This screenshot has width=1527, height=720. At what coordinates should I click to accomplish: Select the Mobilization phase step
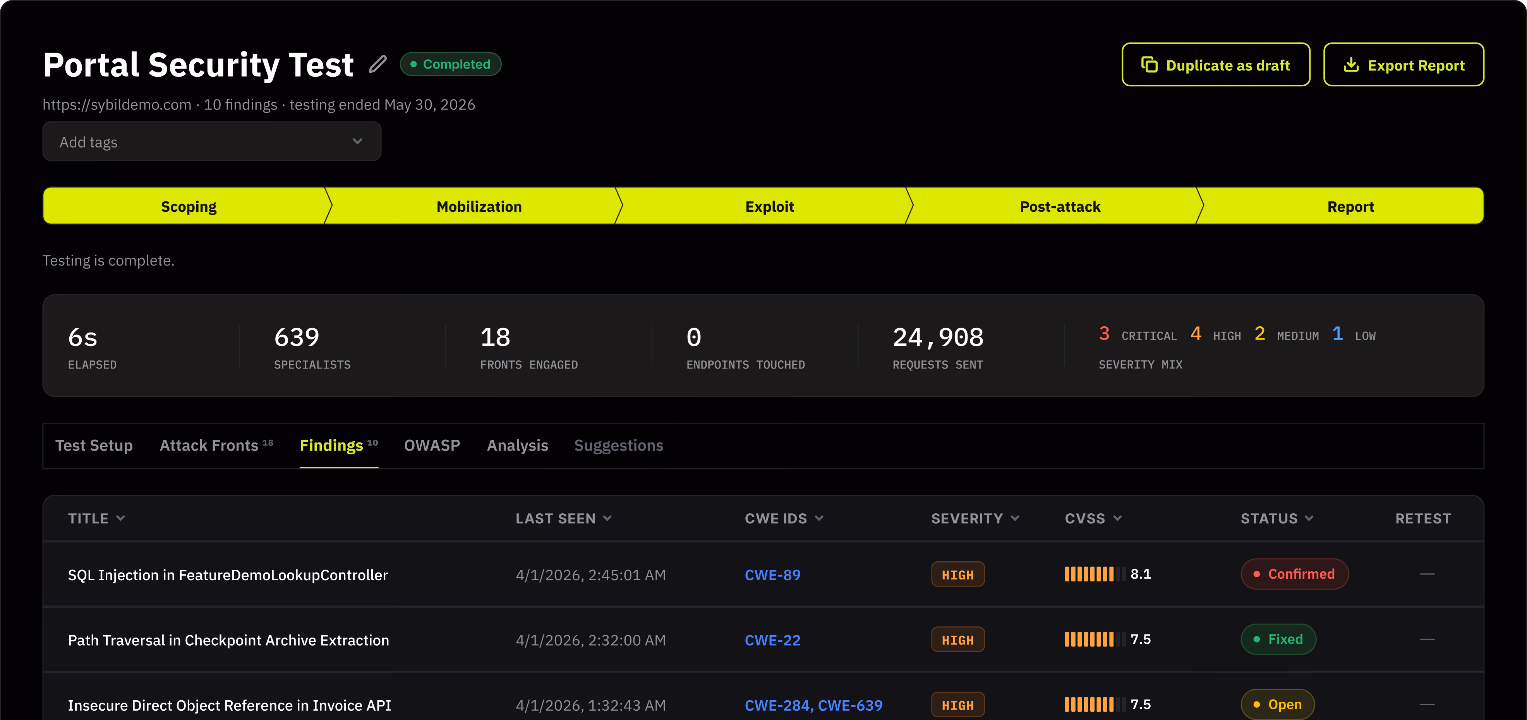tap(479, 206)
